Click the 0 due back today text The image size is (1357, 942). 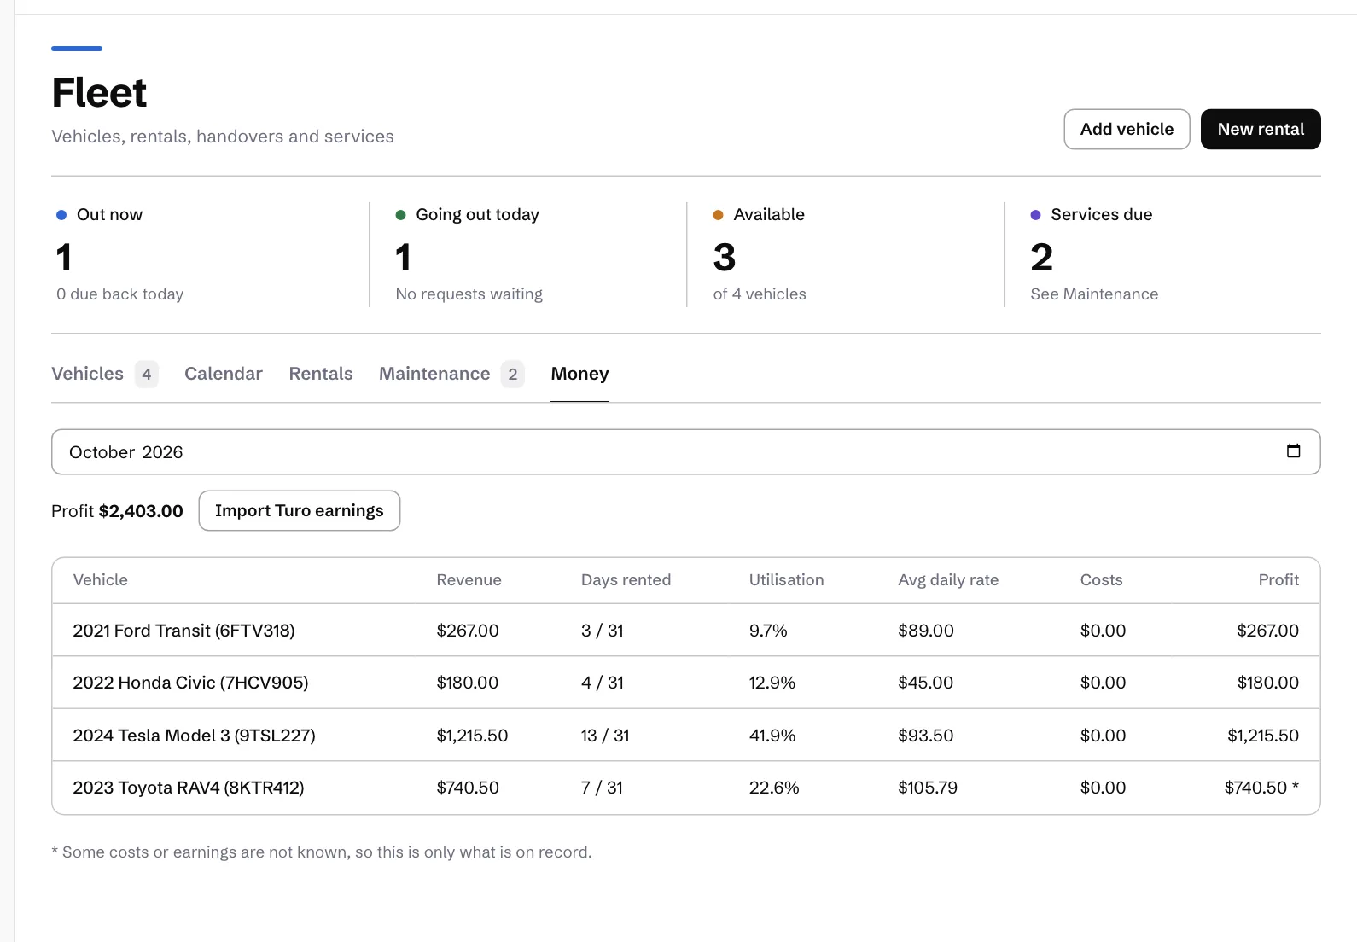(x=119, y=294)
